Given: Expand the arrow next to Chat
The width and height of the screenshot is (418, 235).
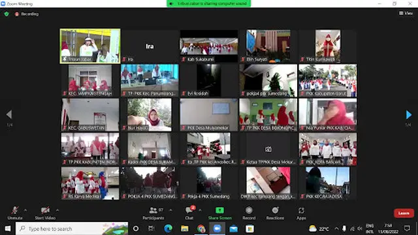Looking at the screenshot, I should coord(200,210).
